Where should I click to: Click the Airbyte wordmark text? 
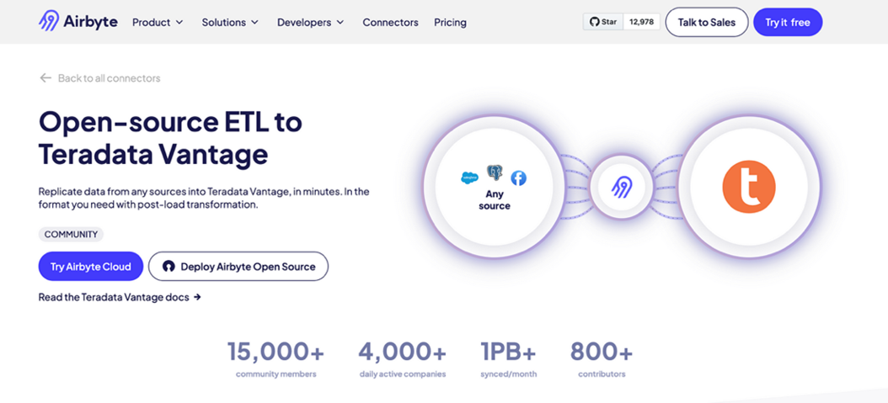pos(92,22)
